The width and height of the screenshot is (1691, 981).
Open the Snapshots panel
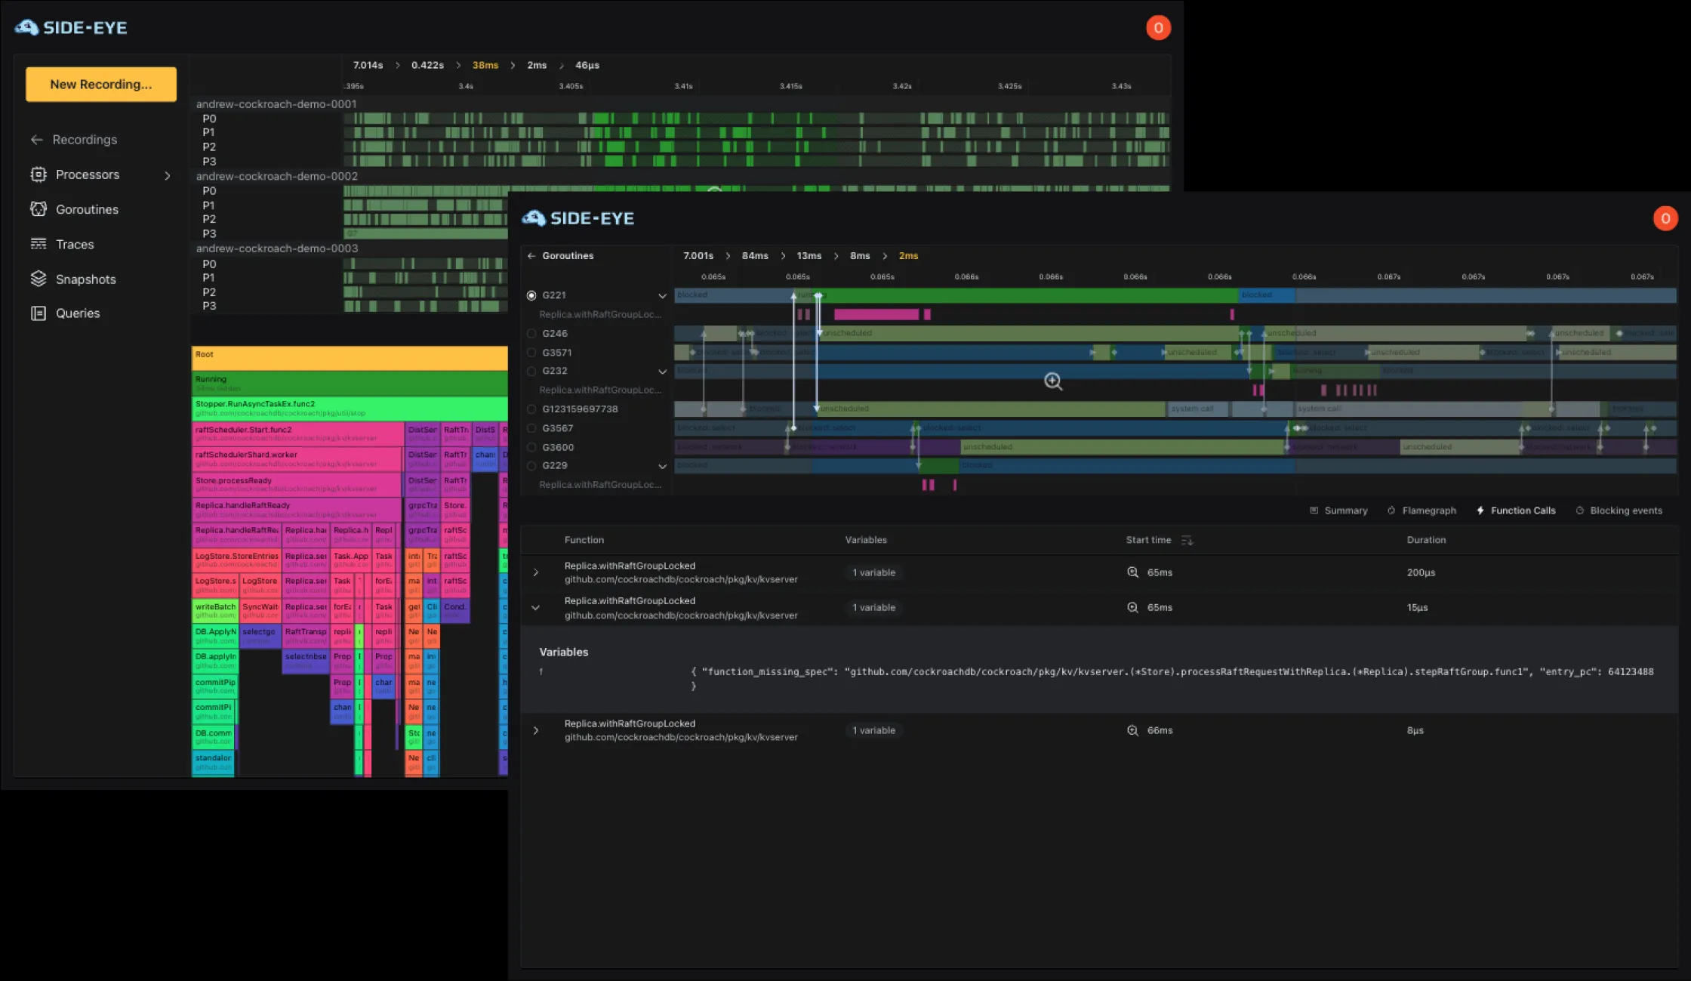[85, 279]
